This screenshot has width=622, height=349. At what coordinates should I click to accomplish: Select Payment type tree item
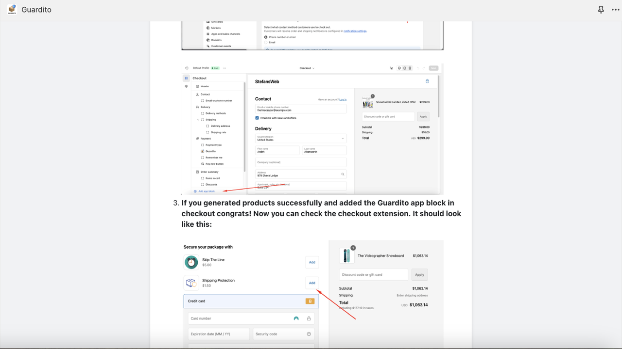pyautogui.click(x=213, y=145)
